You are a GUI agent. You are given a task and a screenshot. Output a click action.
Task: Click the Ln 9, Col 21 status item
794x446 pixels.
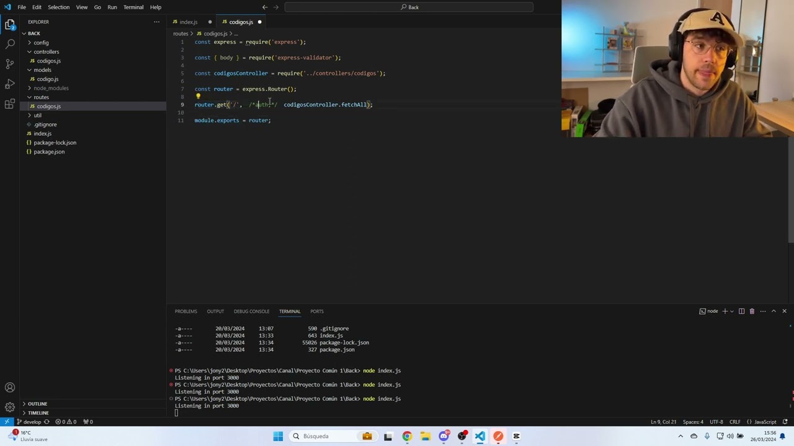coord(664,422)
